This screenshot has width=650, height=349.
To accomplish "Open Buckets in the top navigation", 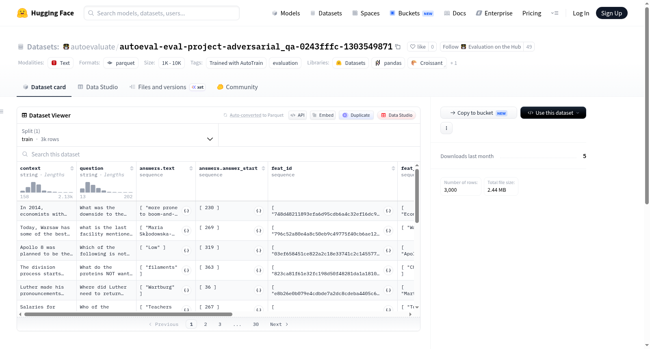I will point(412,13).
